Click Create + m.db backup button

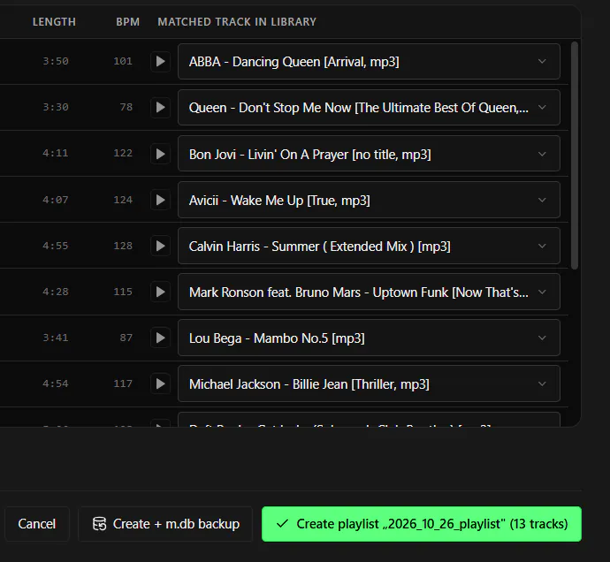165,524
